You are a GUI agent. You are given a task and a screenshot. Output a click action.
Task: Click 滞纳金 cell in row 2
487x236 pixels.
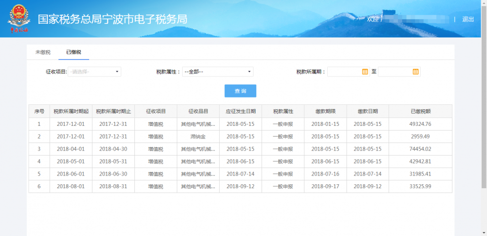point(198,137)
